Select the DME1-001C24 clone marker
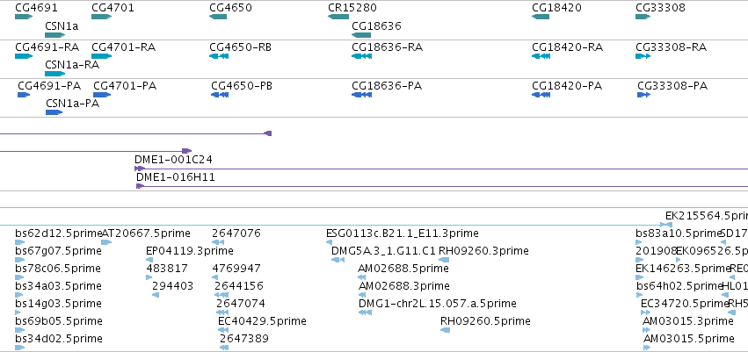 point(140,169)
